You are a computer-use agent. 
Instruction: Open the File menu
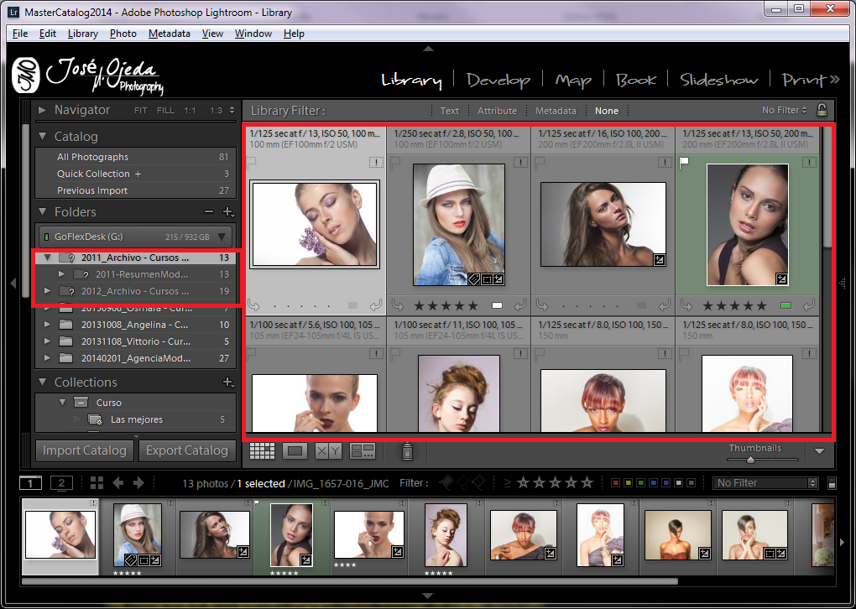20,34
